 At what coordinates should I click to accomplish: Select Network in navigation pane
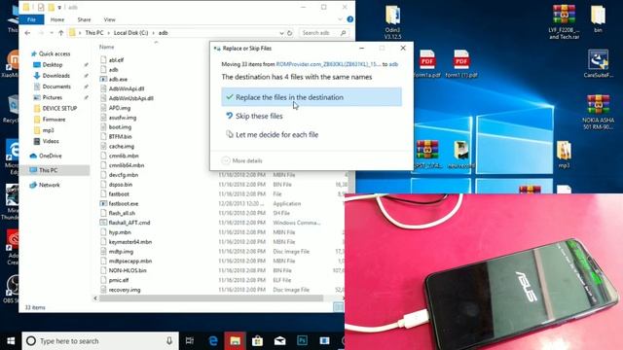click(49, 185)
